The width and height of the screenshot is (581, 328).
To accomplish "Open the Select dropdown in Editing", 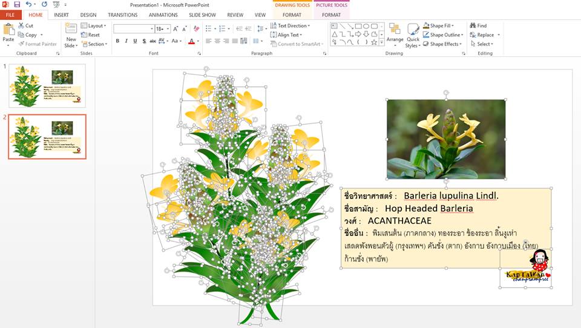I will tap(482, 44).
